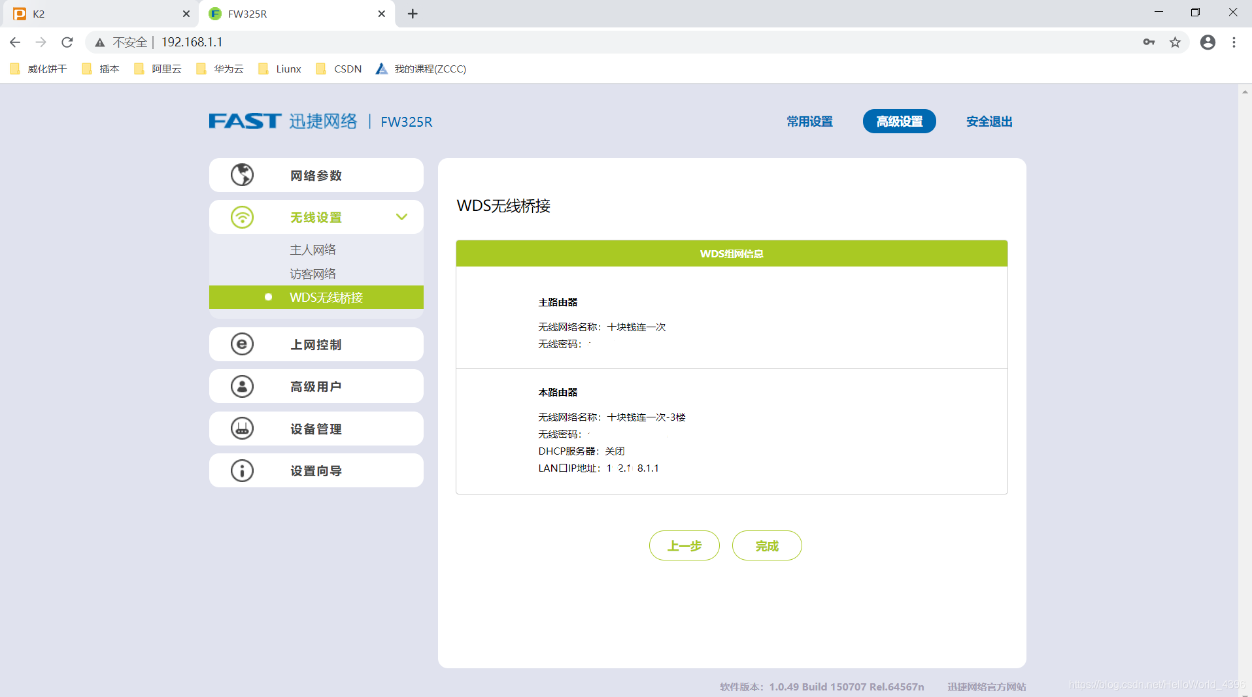Open the Chrome profile avatar menu
Viewport: 1252px width, 697px height.
[x=1207, y=42]
